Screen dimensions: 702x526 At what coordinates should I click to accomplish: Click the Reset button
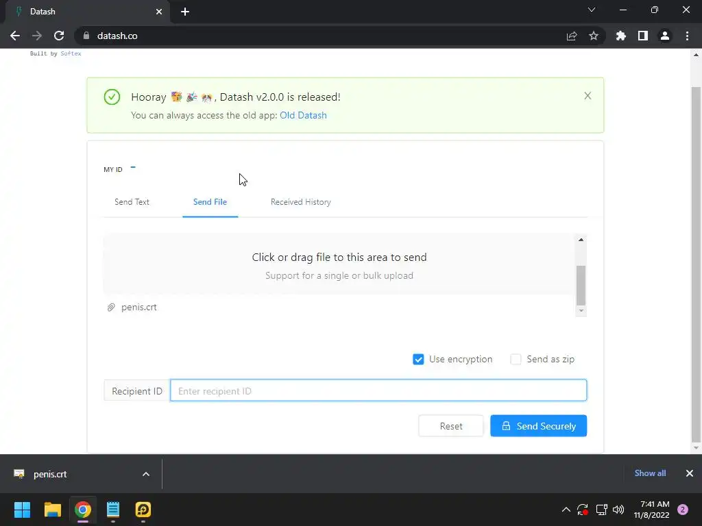pos(451,426)
